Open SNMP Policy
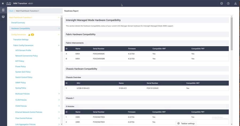This screenshot has width=240, height=126. tap(21, 83)
